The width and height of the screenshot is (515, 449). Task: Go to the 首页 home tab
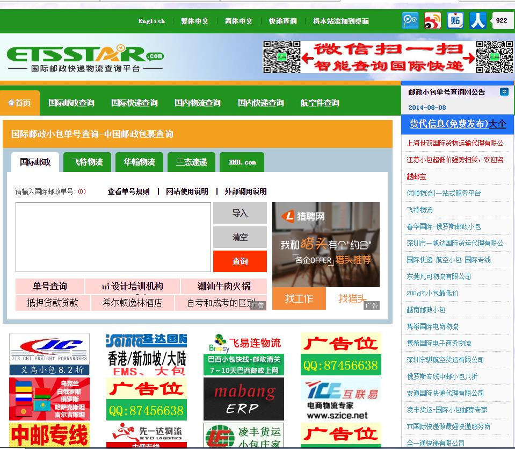coord(20,103)
